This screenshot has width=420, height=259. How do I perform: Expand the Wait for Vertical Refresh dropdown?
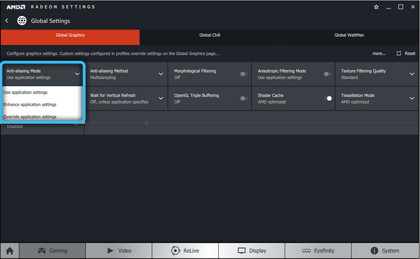[161, 98]
